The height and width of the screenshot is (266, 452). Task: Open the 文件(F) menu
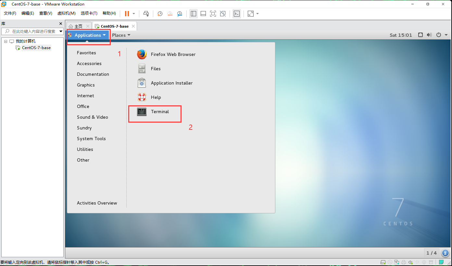click(x=10, y=13)
